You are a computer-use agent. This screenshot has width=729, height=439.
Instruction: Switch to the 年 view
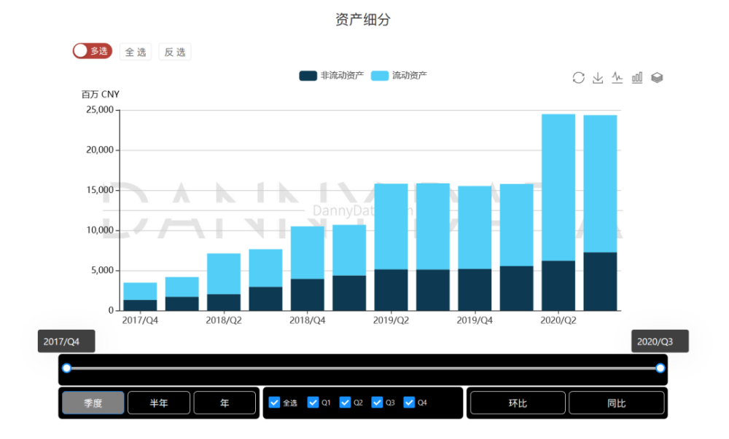click(225, 402)
